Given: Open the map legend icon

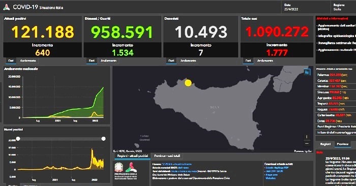Looking at the screenshot, I should pyautogui.click(x=307, y=72).
